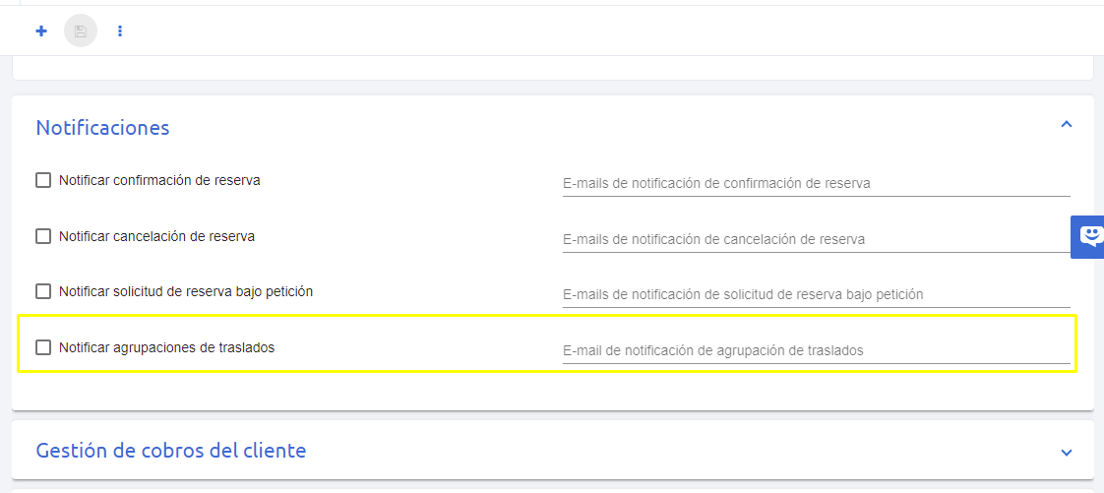The height and width of the screenshot is (493, 1104).
Task: Enable Notificar confirmación de reserva checkbox
Action: tap(43, 180)
